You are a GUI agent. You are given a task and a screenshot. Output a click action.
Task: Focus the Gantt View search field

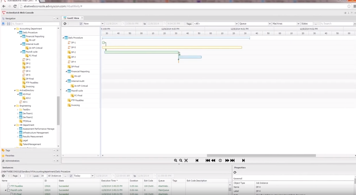point(337,24)
